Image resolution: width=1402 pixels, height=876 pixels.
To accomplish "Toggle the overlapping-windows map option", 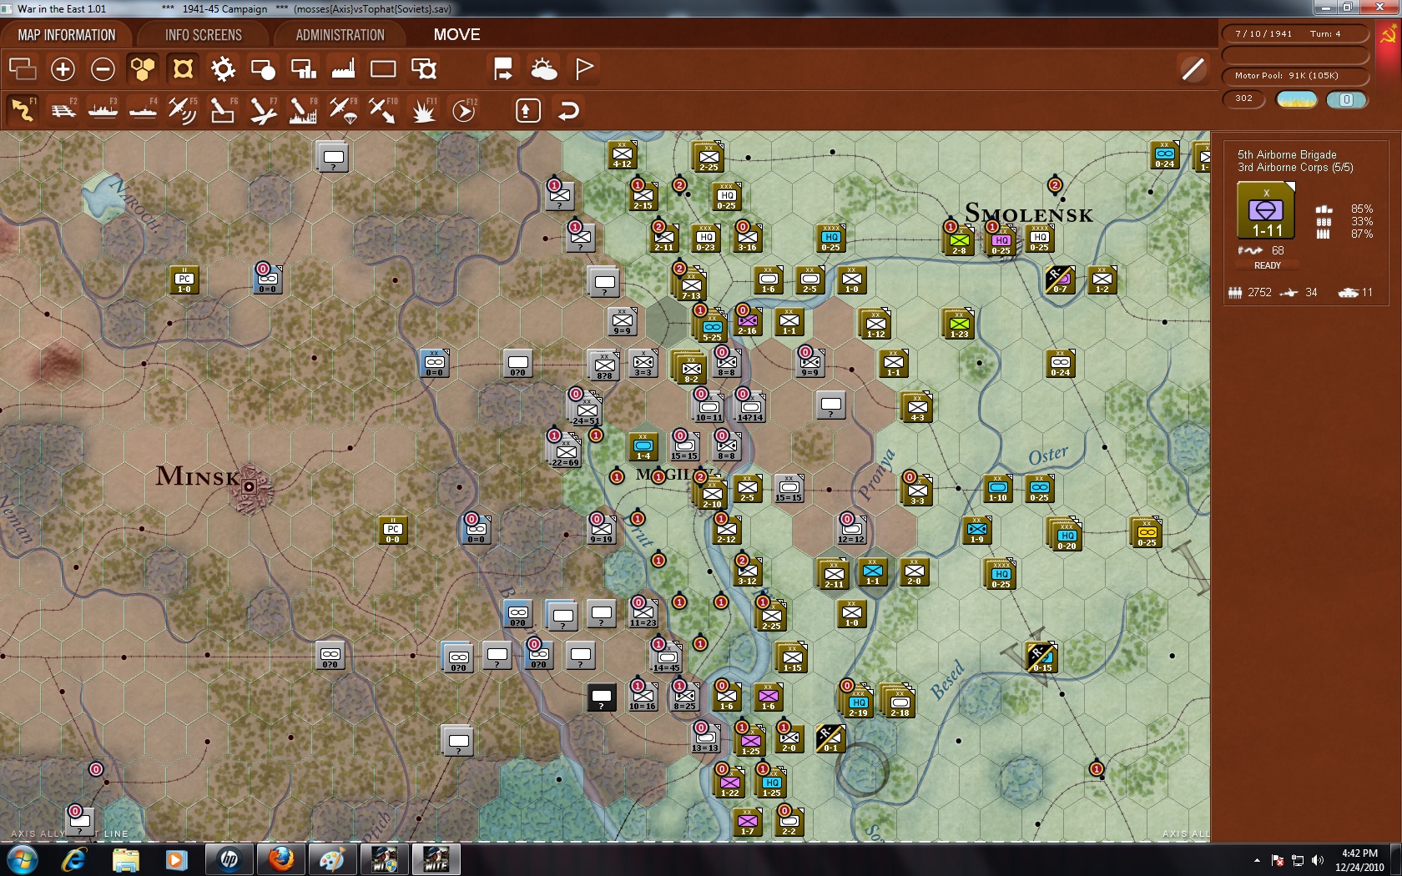I will (x=23, y=69).
